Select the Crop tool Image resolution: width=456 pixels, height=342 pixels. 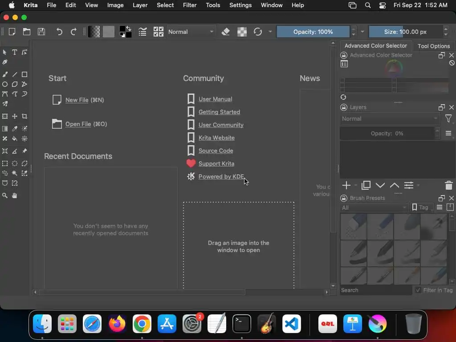pyautogui.click(x=24, y=116)
